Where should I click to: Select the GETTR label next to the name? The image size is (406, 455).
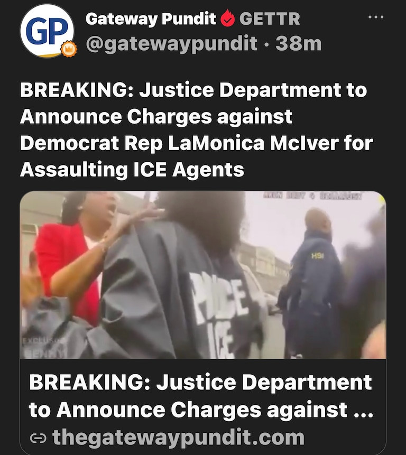click(x=270, y=19)
